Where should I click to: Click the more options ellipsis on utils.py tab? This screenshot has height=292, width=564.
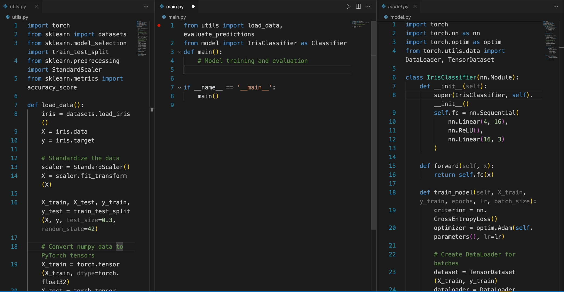(x=145, y=6)
